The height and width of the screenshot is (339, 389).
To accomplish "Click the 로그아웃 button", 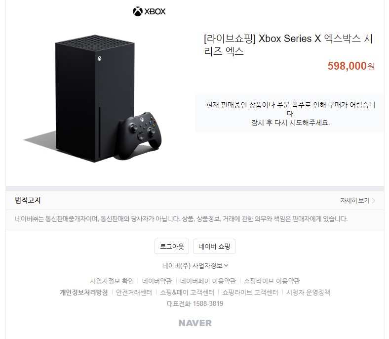I will (x=172, y=247).
